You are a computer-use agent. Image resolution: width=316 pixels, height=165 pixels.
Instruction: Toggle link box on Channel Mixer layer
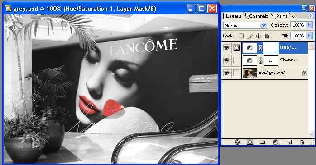tap(236, 60)
